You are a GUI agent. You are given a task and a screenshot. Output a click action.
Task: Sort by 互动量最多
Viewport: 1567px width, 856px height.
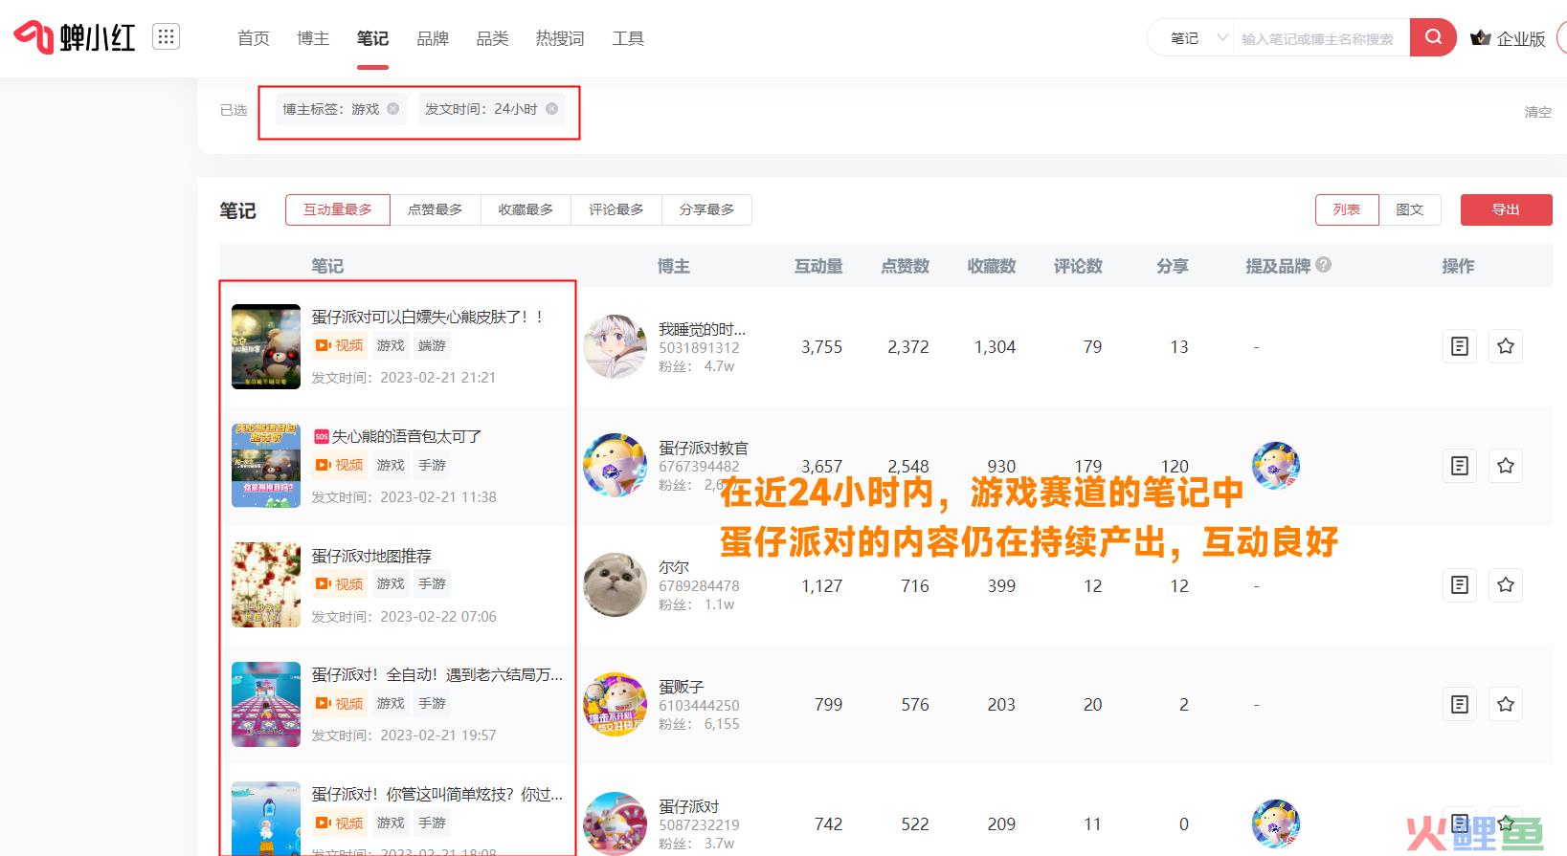pyautogui.click(x=338, y=209)
